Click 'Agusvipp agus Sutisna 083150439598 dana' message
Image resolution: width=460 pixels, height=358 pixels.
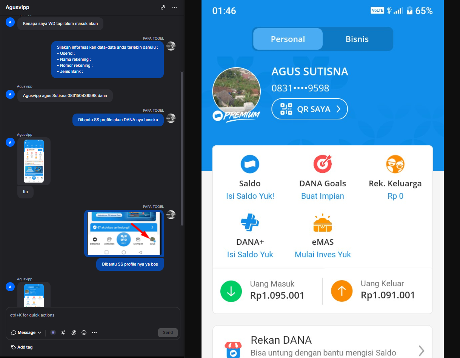coord(65,95)
